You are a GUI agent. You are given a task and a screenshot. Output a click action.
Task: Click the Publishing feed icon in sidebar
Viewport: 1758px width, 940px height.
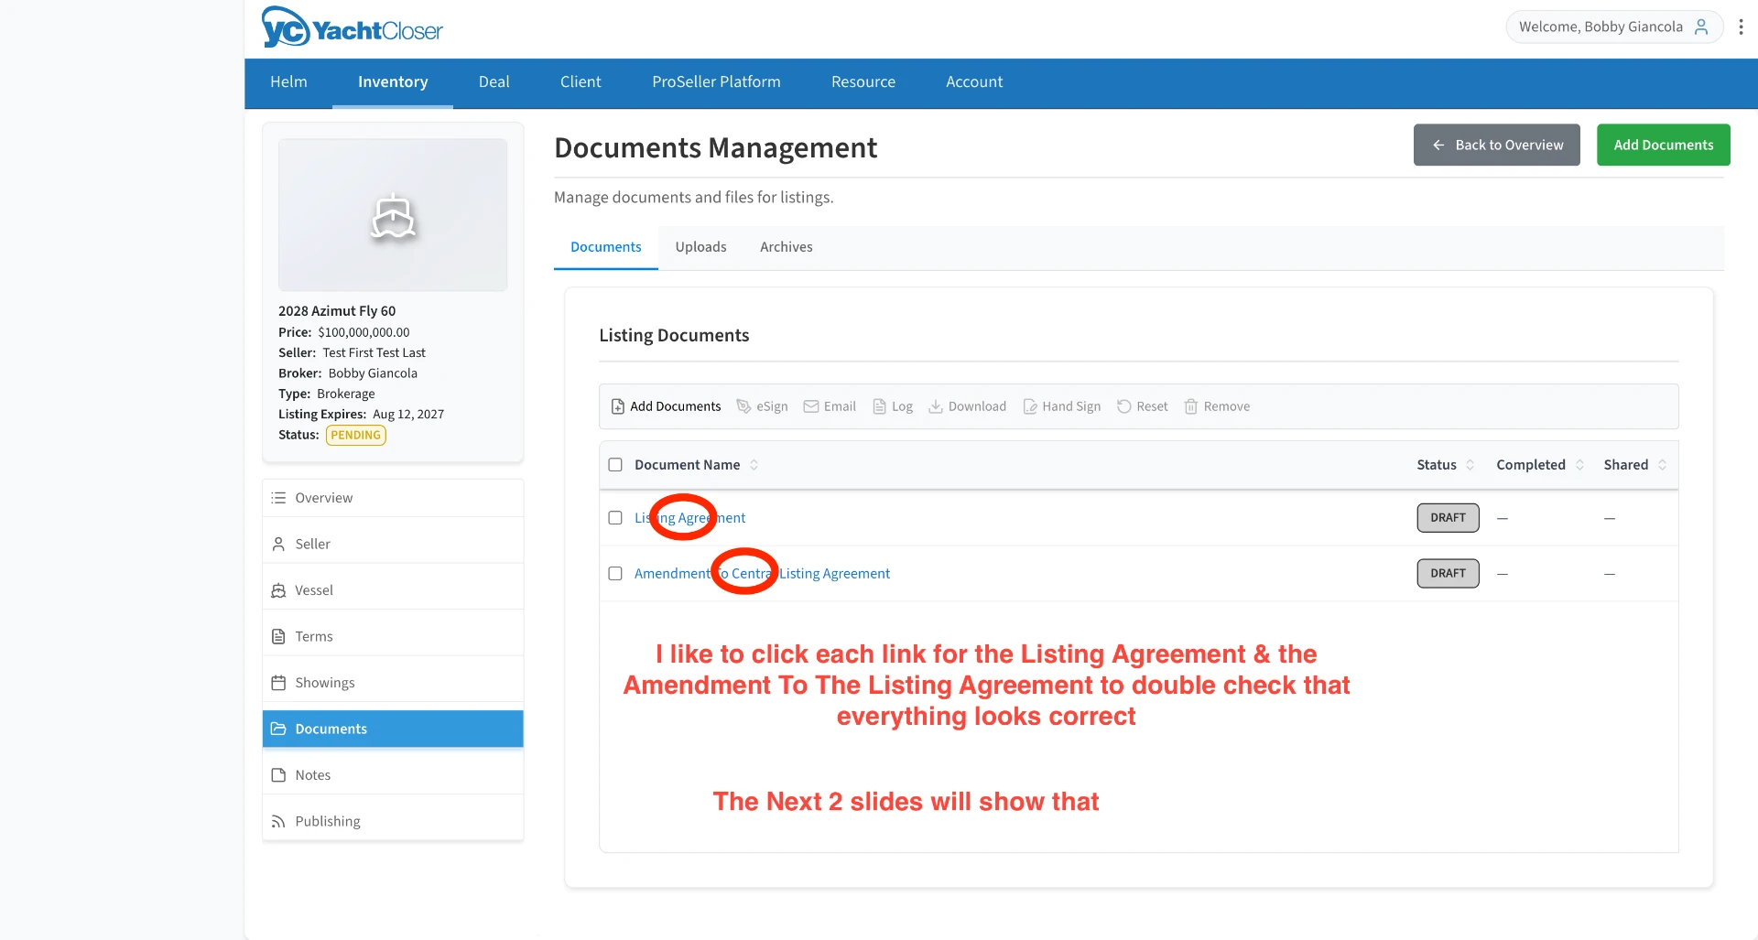pyautogui.click(x=278, y=821)
